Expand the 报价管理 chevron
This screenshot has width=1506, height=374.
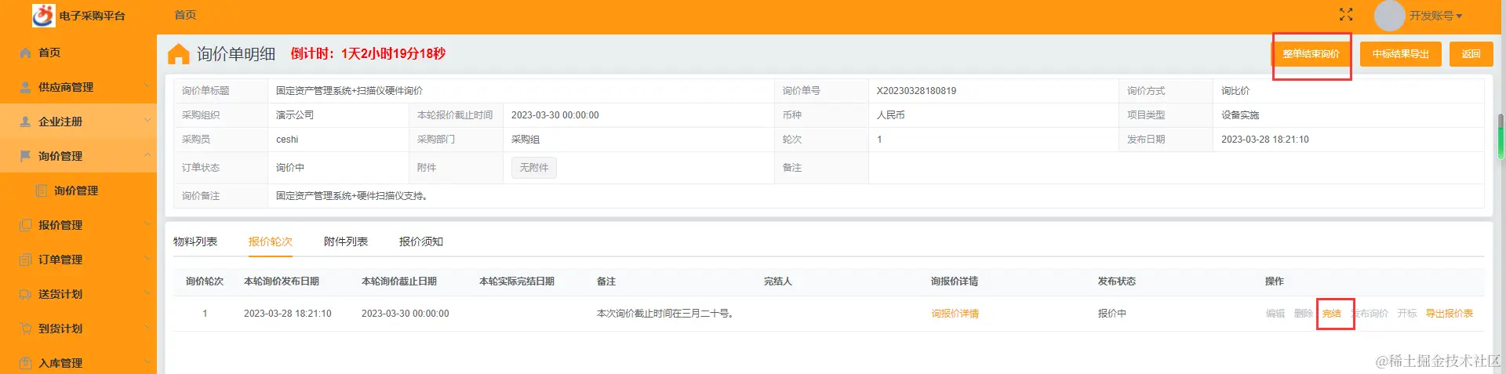point(147,224)
